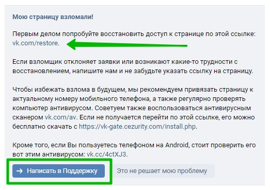Screen dimensions: 270x190
Task: Collapse the "Мою страницу взломали!" heading
Action: (x=53, y=17)
